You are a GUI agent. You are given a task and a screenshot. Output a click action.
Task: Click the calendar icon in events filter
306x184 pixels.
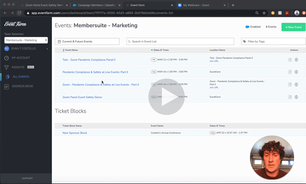[x=59, y=42]
